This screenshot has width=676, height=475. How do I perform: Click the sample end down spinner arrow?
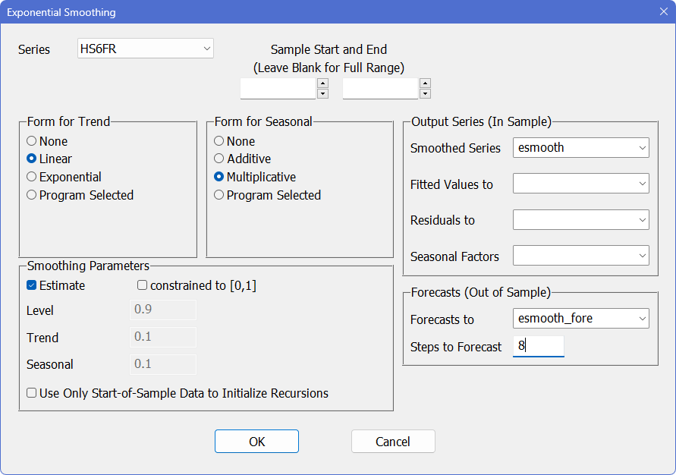(425, 94)
